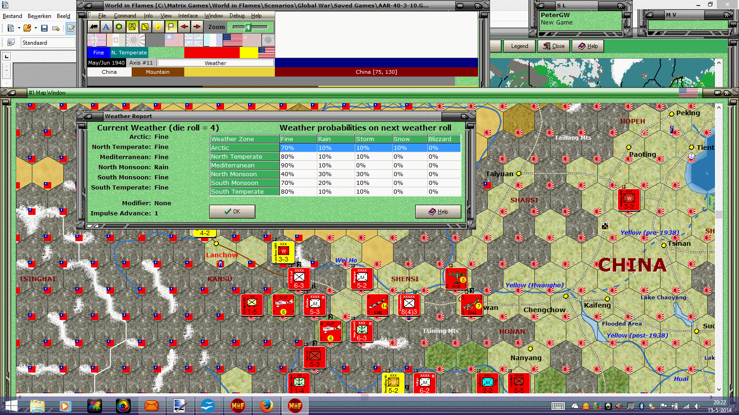Click Help in the Weather Report dialog

click(438, 212)
